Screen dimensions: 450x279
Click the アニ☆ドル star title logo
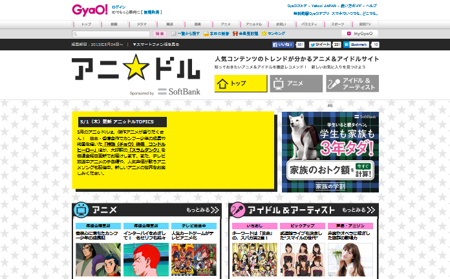[x=136, y=67]
